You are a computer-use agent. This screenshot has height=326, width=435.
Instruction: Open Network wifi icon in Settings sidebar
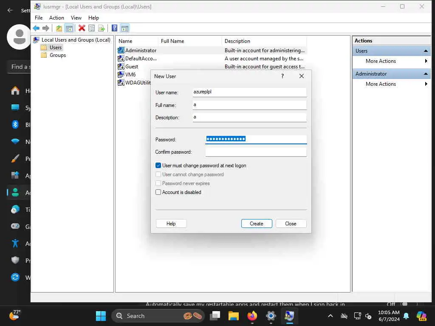click(15, 141)
